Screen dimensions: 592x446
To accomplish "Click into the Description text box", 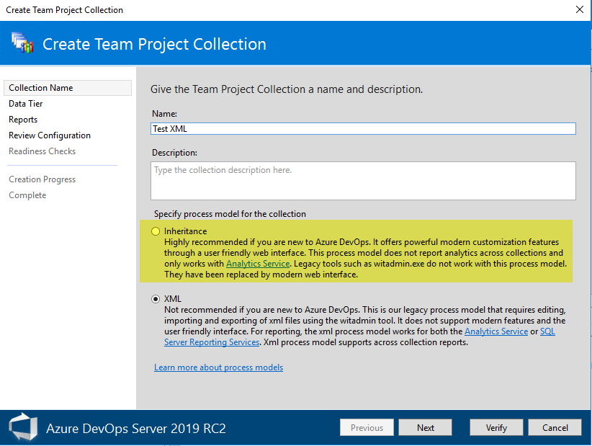I will tap(363, 181).
